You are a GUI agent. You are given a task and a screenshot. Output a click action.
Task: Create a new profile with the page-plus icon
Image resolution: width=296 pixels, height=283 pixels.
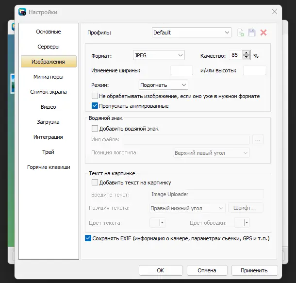[241, 33]
